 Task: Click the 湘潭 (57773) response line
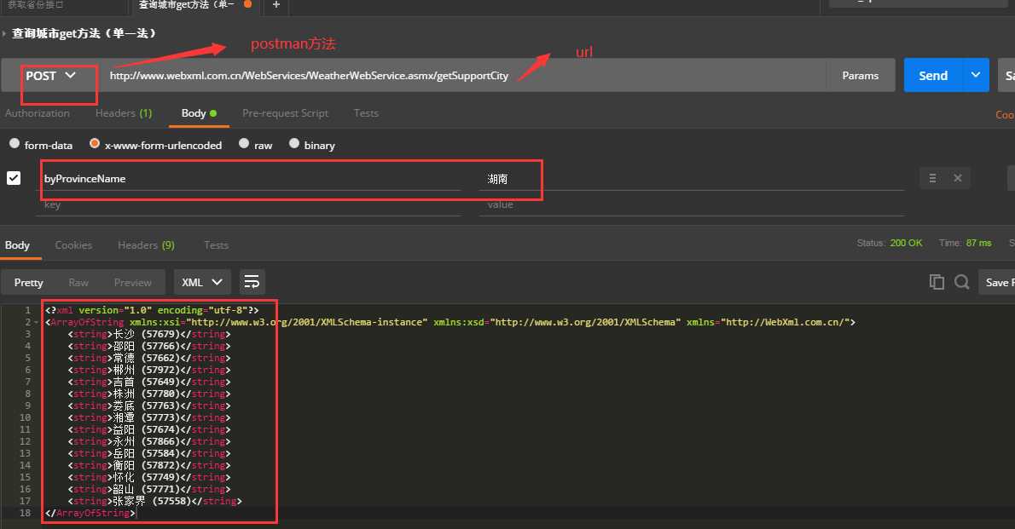click(x=149, y=417)
